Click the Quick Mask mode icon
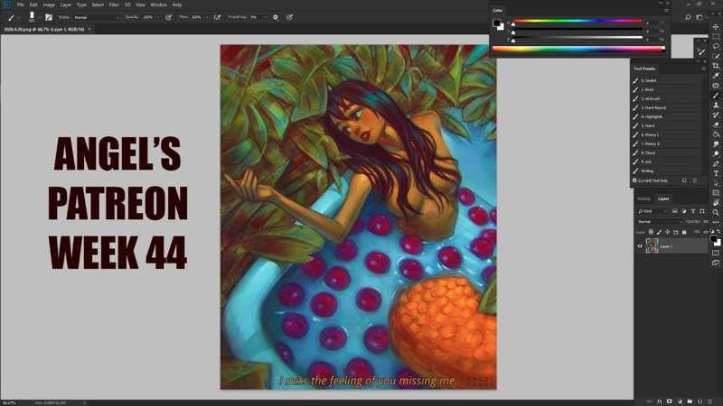The width and height of the screenshot is (723, 406). (x=716, y=253)
